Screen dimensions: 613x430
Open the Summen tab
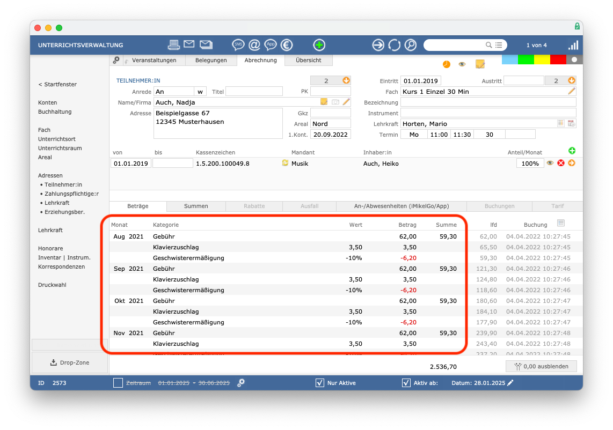coord(196,206)
